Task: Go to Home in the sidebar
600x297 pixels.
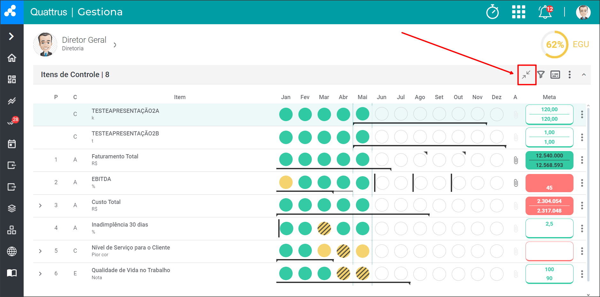Action: tap(12, 58)
